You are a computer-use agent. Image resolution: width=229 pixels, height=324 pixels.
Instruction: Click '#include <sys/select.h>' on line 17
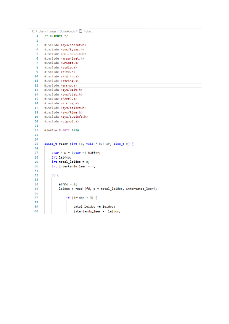(x=65, y=108)
